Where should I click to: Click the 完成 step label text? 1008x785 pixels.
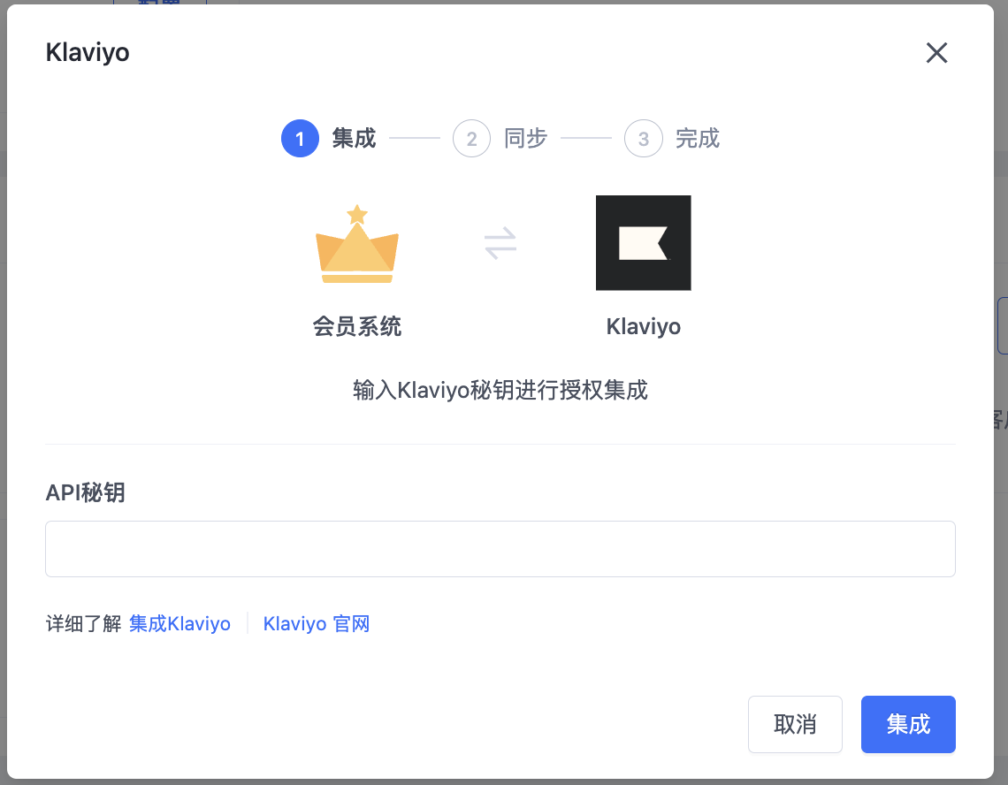[x=698, y=138]
